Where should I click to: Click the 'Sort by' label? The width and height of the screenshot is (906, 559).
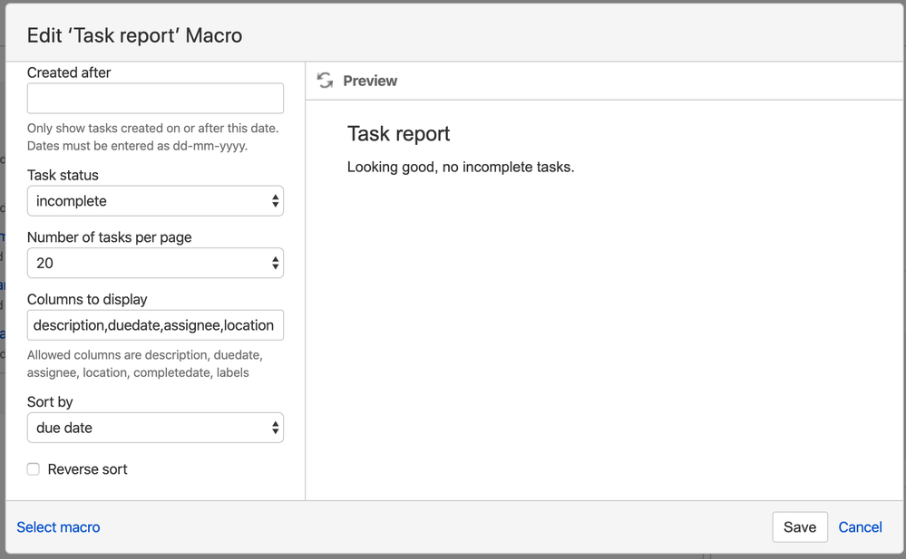(x=50, y=402)
